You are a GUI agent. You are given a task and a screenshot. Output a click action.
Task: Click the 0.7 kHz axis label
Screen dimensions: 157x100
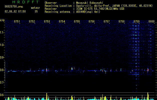click(2, 82)
